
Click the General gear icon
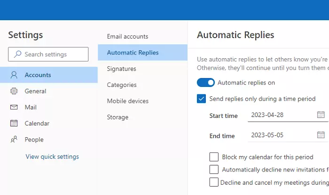[14, 91]
